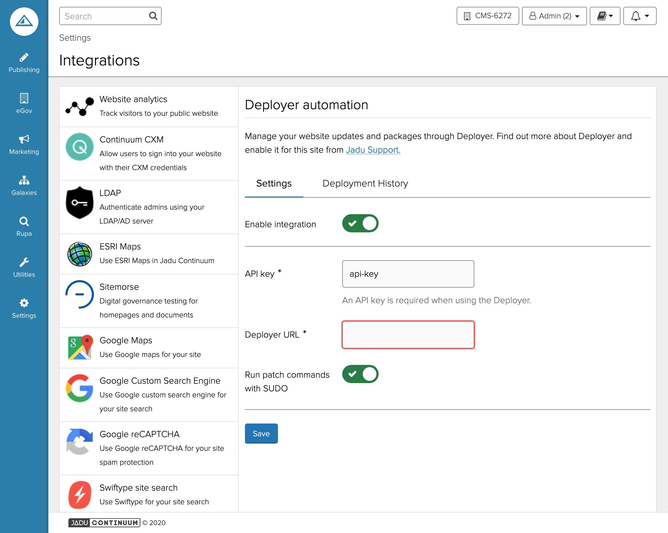Screen dimensions: 668x533
Task: Expand the Admin (2) user dropdown
Action: (x=554, y=16)
